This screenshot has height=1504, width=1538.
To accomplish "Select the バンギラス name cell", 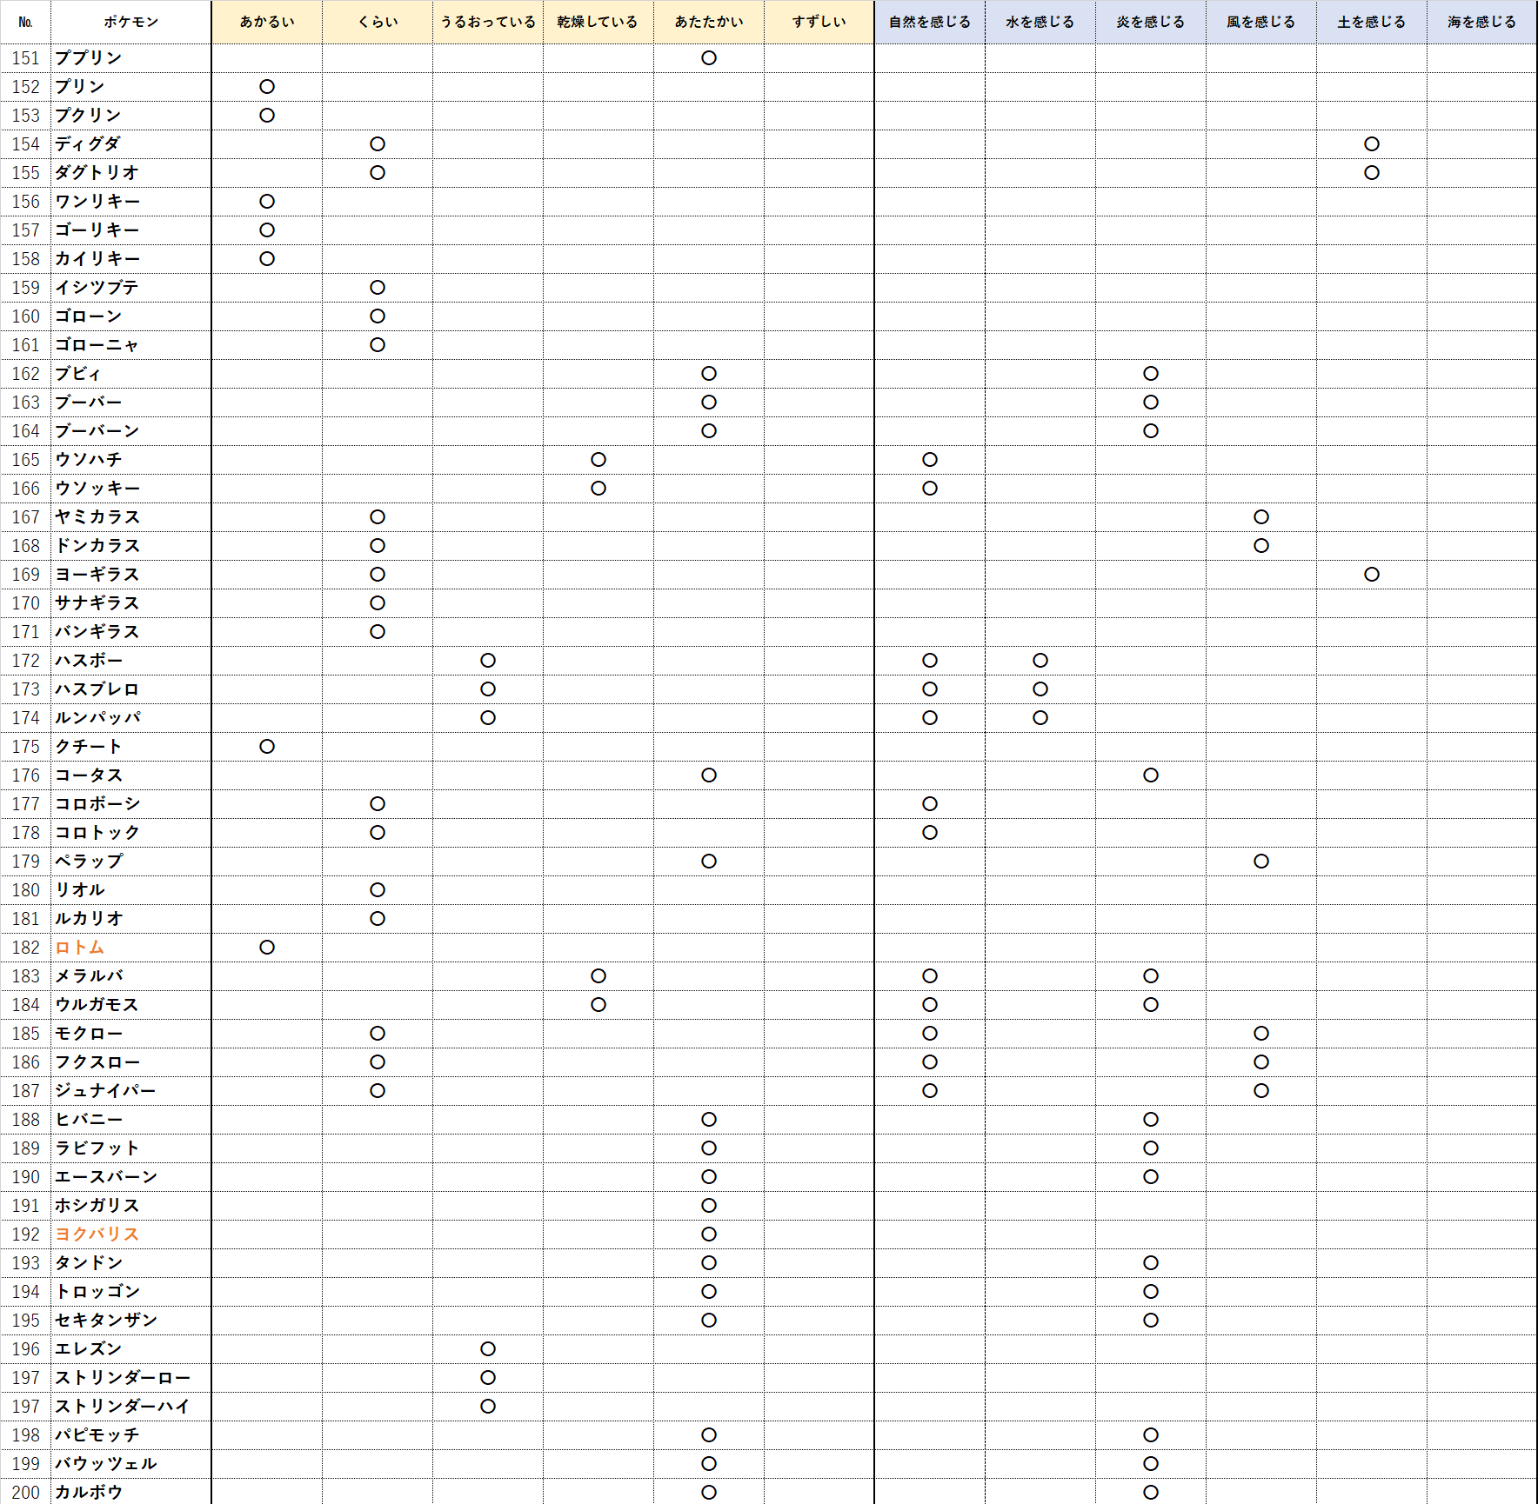I will [97, 632].
